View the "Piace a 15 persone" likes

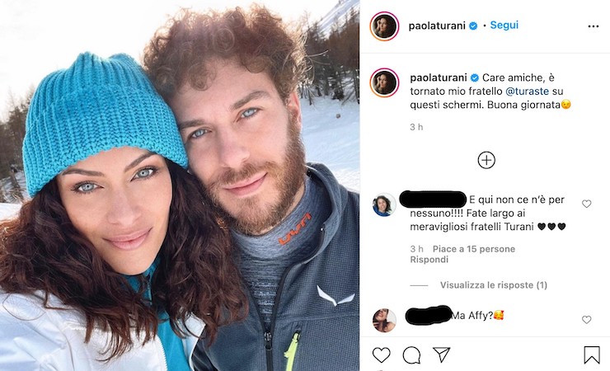point(474,249)
